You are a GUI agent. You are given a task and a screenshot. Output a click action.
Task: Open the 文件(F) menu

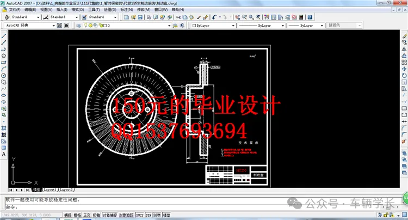tap(15, 10)
